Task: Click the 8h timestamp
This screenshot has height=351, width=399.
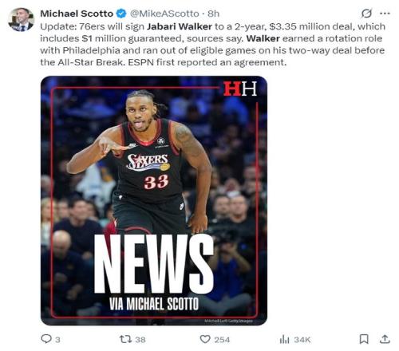Action: pos(213,14)
